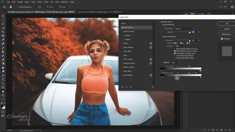The height and width of the screenshot is (132, 235).
Task: Select the Rectangle shape tool
Action: click(3, 87)
